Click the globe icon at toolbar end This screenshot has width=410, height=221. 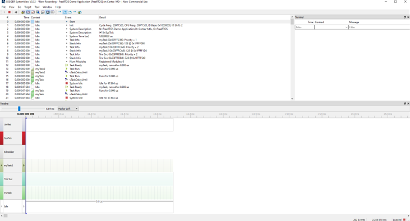[x=80, y=12]
